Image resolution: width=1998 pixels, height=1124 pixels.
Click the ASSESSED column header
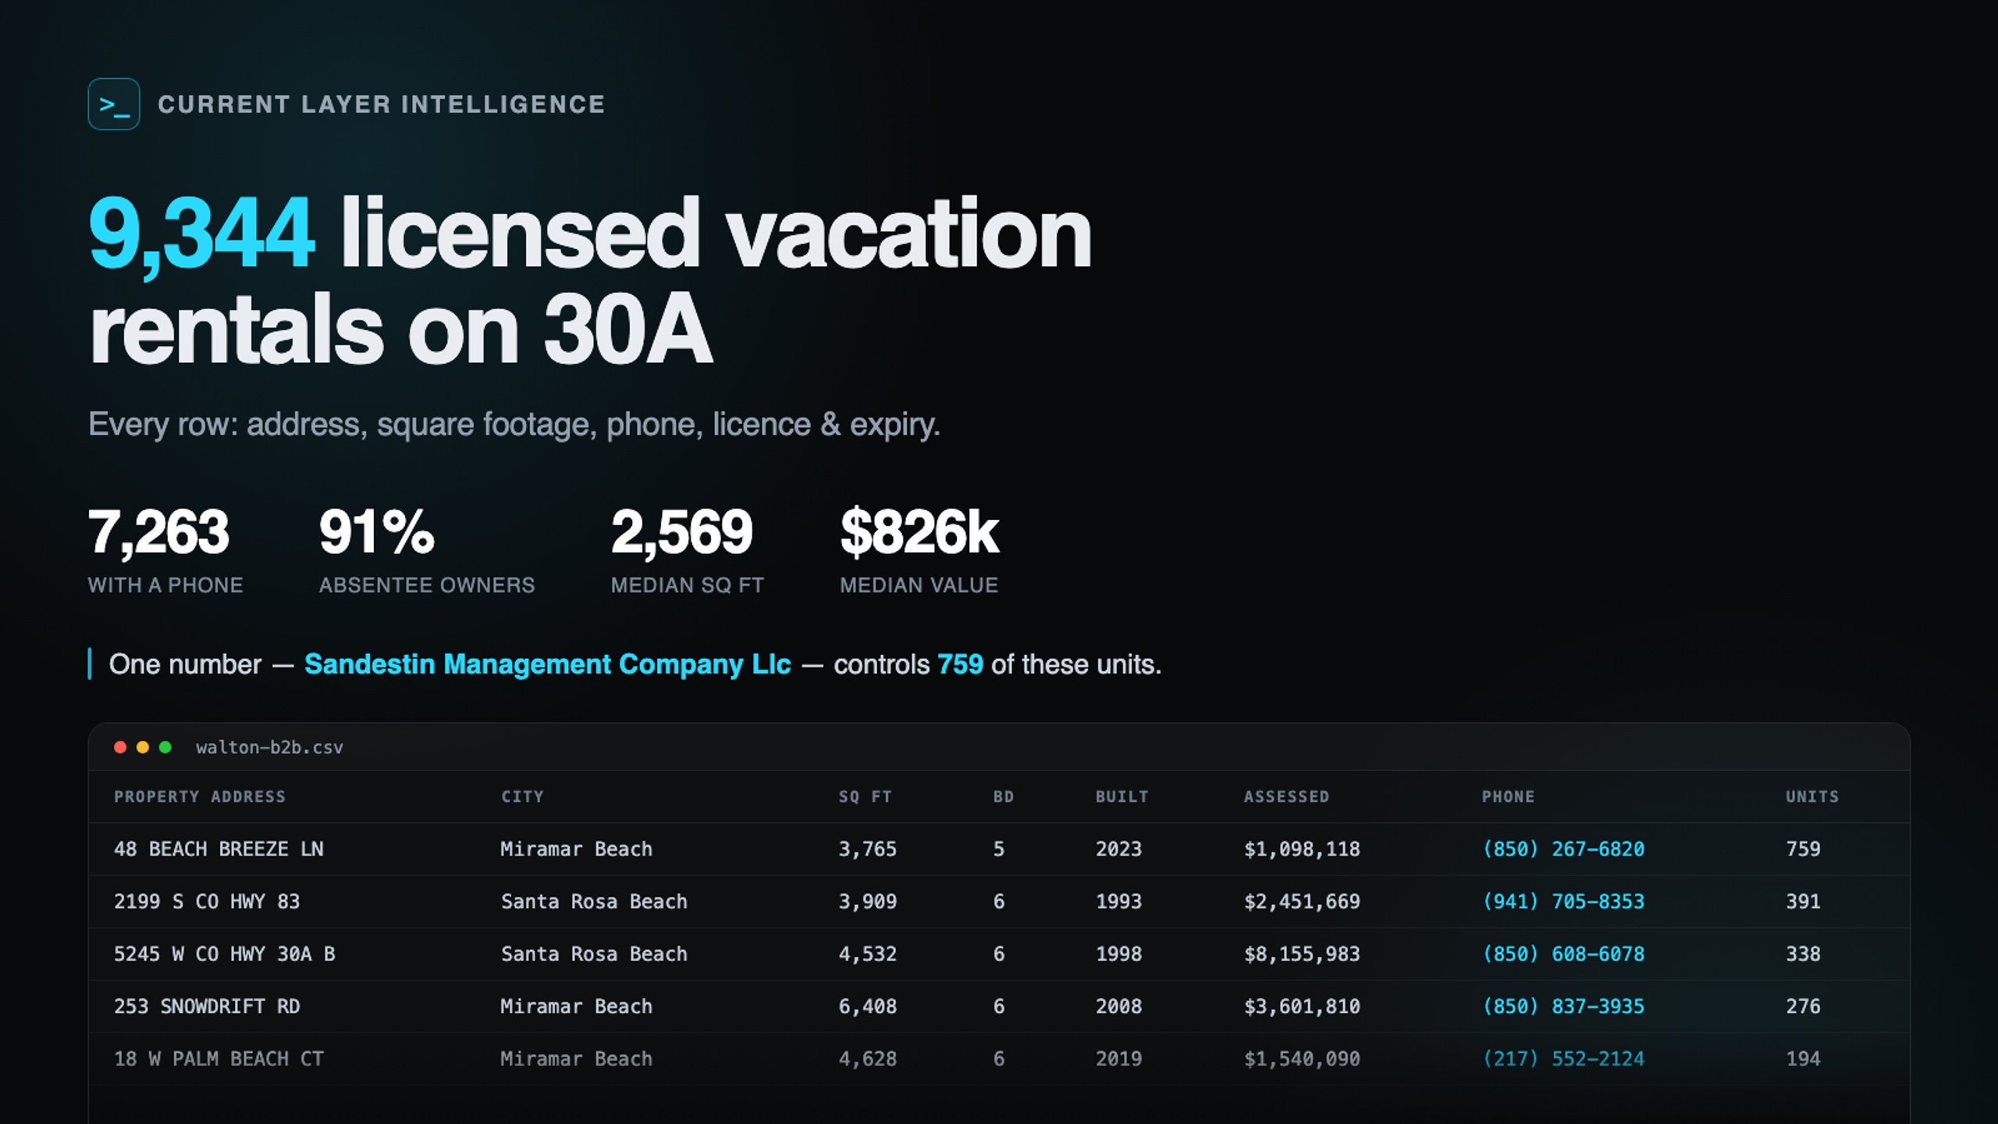coord(1286,796)
